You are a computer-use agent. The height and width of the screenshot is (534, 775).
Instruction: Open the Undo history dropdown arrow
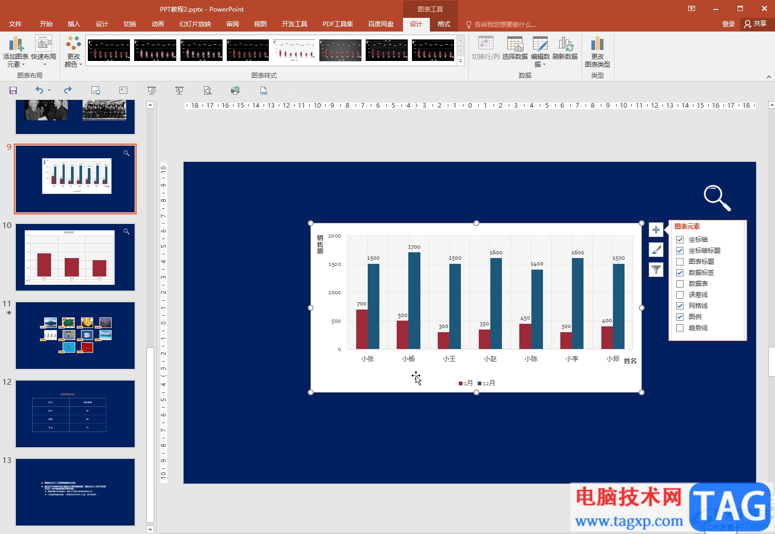(49, 90)
